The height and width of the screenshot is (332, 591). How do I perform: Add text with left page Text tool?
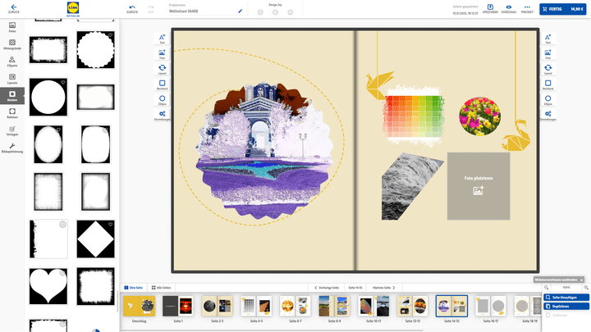162,39
